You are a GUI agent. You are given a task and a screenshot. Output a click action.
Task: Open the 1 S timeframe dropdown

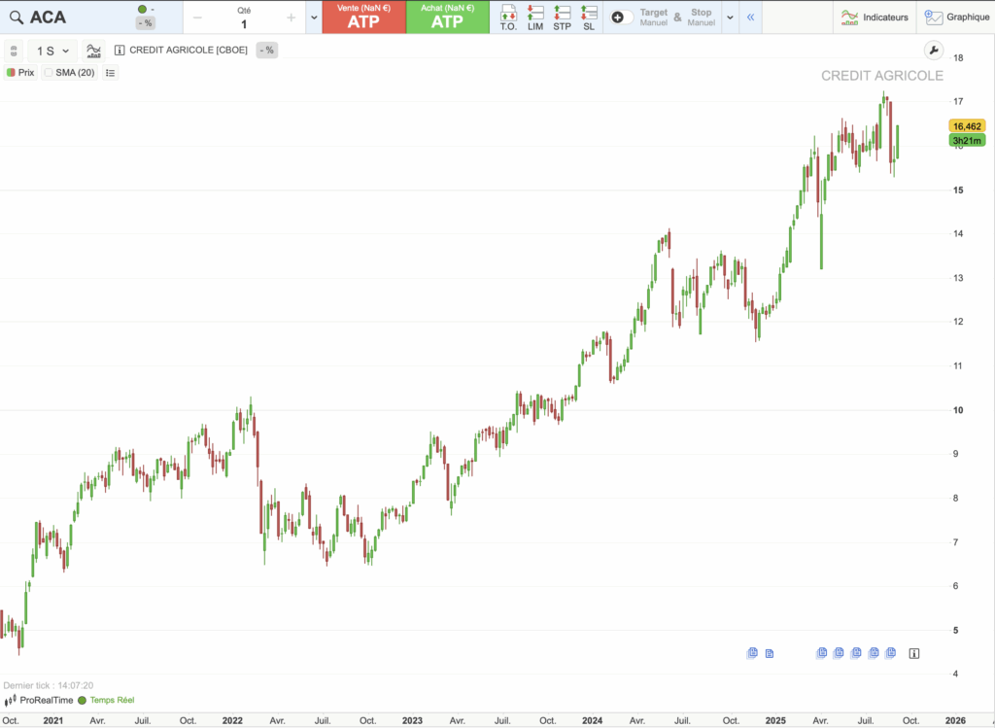(52, 51)
